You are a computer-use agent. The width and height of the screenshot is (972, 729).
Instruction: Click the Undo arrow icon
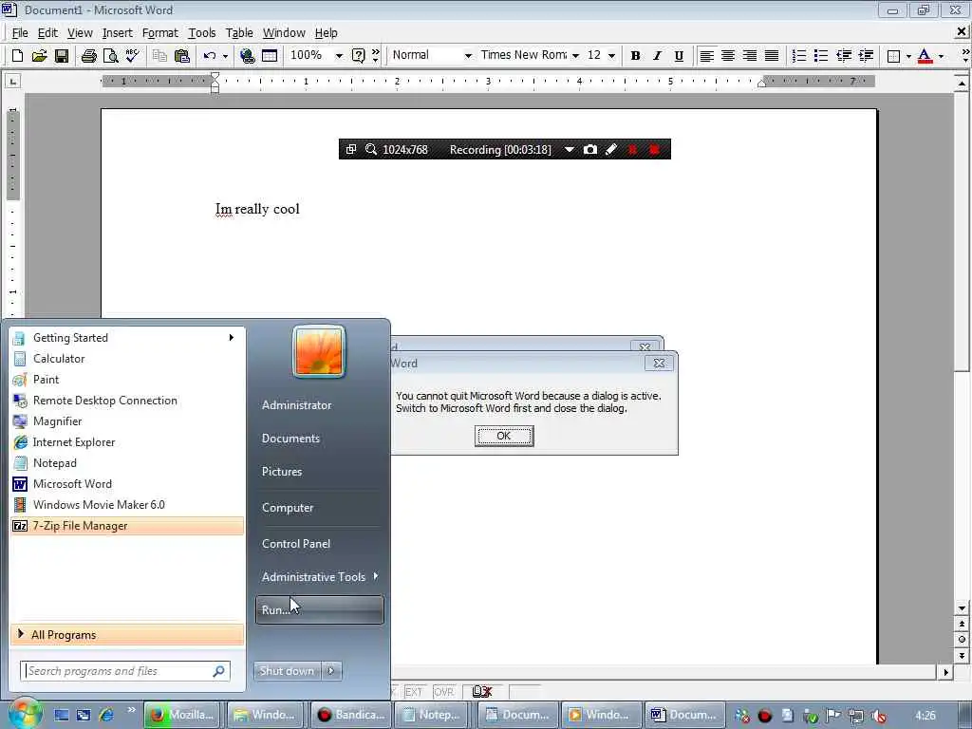coord(209,56)
